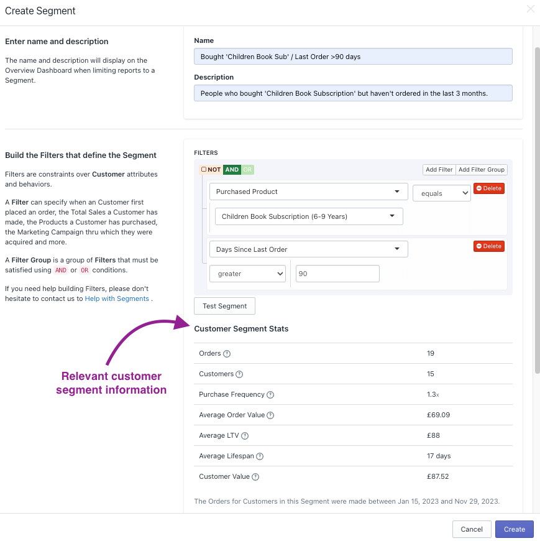Run Test Segment
Image resolution: width=540 pixels, height=541 pixels.
tap(224, 306)
